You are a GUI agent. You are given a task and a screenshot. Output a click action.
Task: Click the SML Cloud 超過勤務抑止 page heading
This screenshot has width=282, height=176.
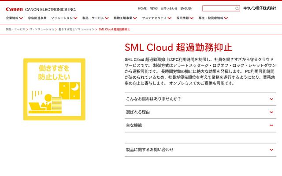coord(178,48)
